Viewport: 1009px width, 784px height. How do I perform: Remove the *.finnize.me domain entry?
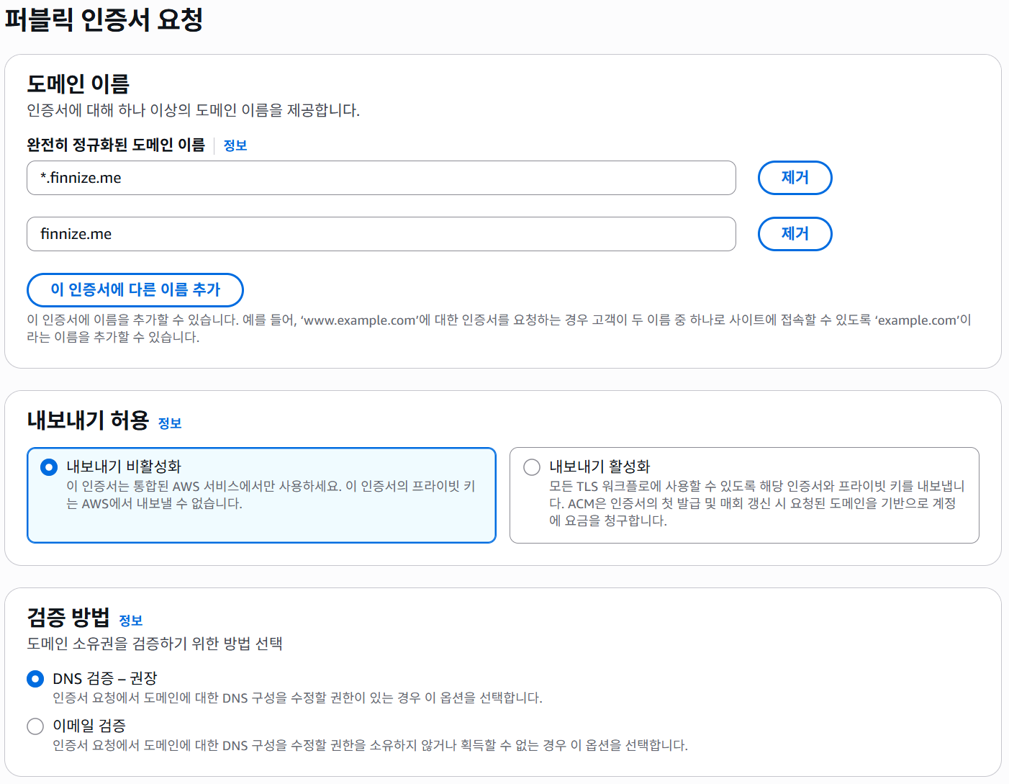(795, 178)
